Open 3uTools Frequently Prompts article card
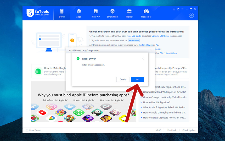225x141 pixels. pos(172,71)
